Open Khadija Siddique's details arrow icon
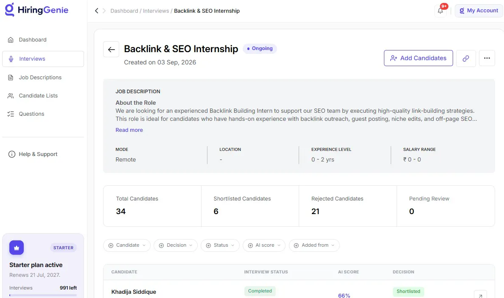The width and height of the screenshot is (504, 298). tap(480, 295)
